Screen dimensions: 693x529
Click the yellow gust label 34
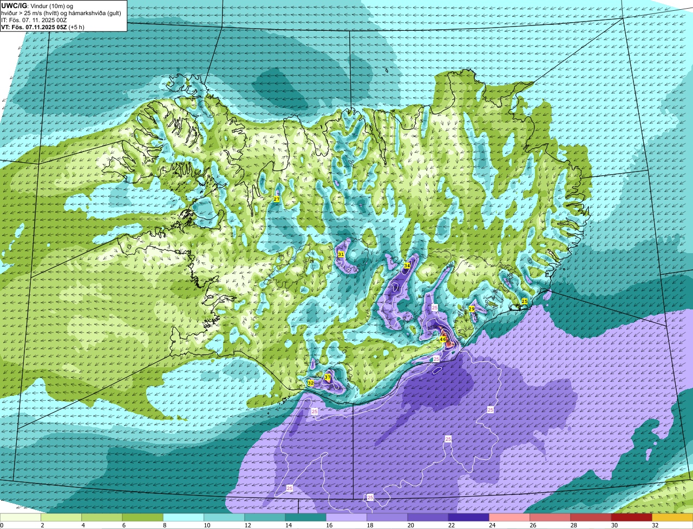407,265
